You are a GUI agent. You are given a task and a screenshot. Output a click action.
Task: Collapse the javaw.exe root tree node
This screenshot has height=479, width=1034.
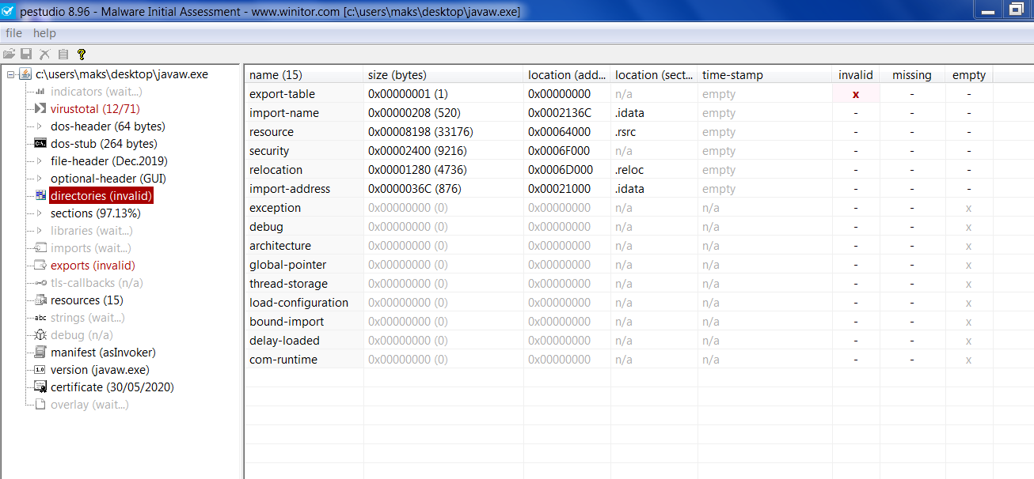pyautogui.click(x=10, y=74)
